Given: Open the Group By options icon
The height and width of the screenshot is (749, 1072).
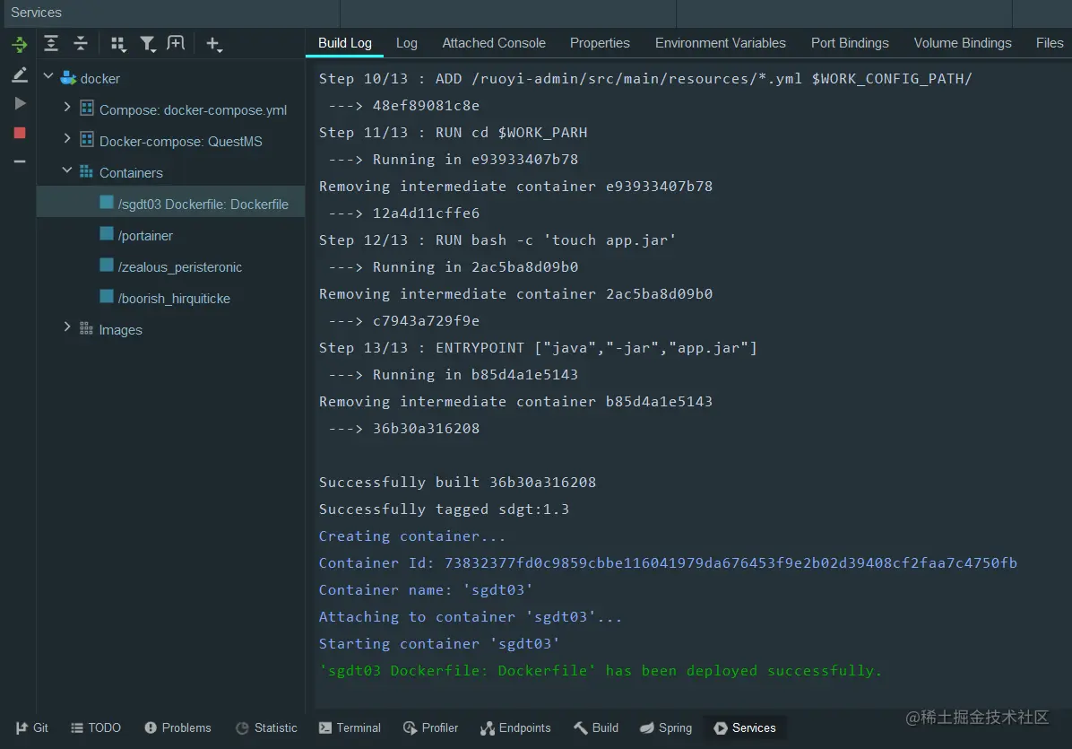Looking at the screenshot, I should click(118, 45).
